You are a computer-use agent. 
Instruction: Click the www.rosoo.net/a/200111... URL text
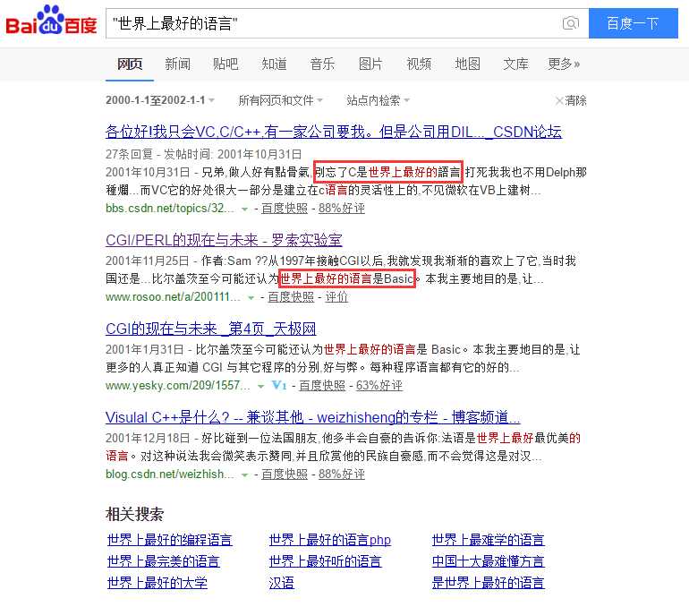pos(173,297)
